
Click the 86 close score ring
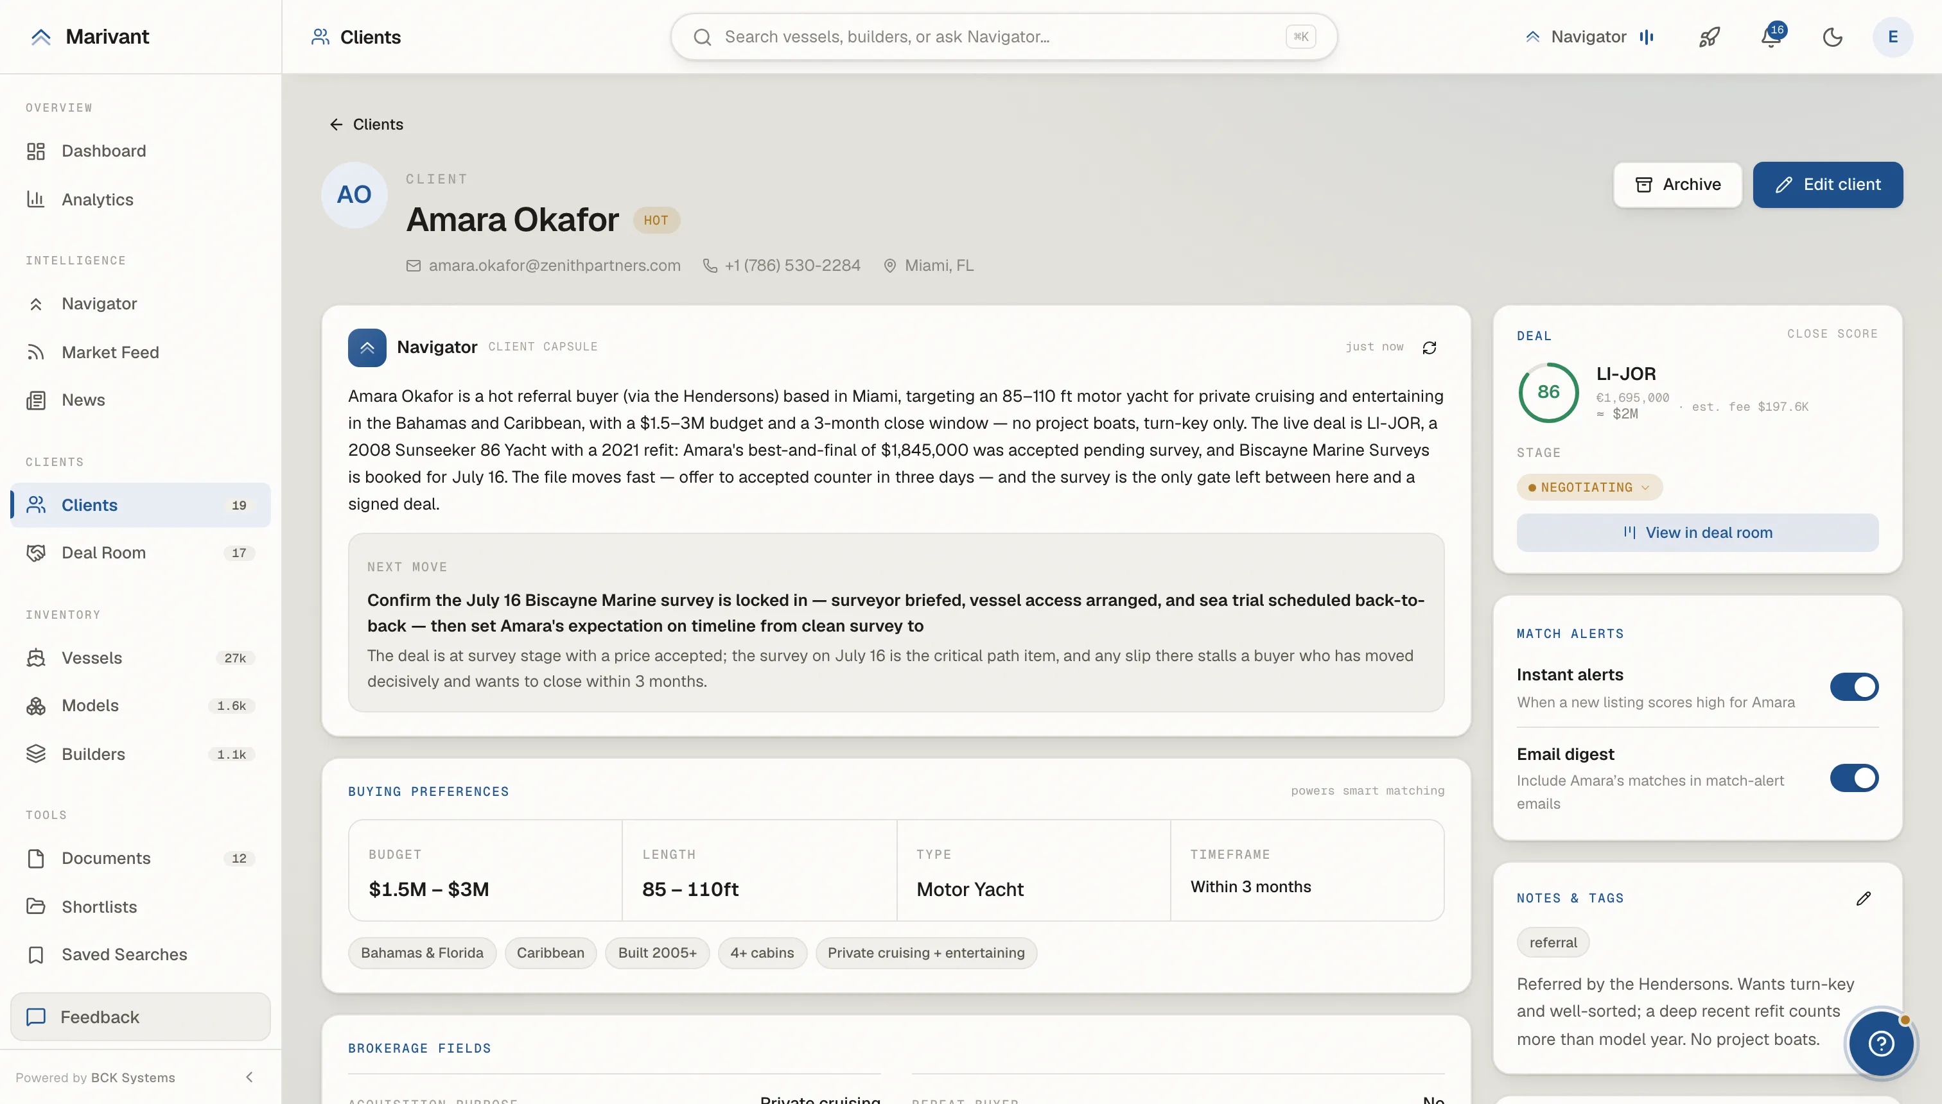[x=1548, y=392]
